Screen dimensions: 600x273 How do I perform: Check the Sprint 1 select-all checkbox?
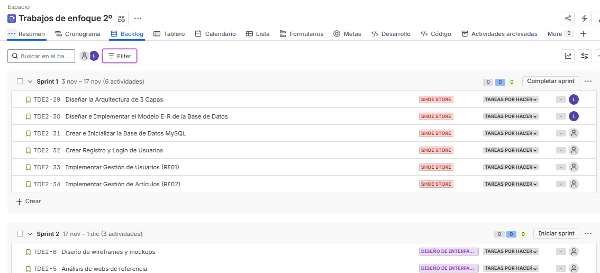pyautogui.click(x=20, y=81)
